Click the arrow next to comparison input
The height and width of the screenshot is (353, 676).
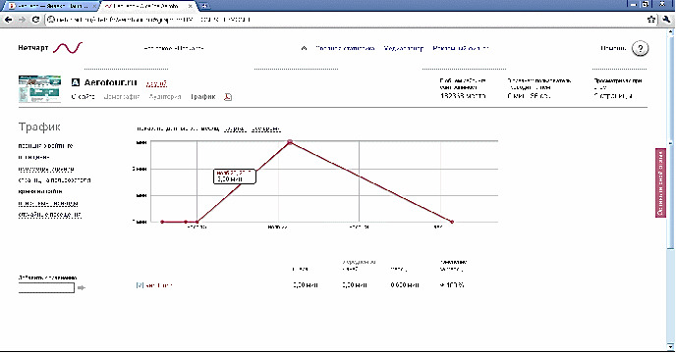pyautogui.click(x=82, y=287)
